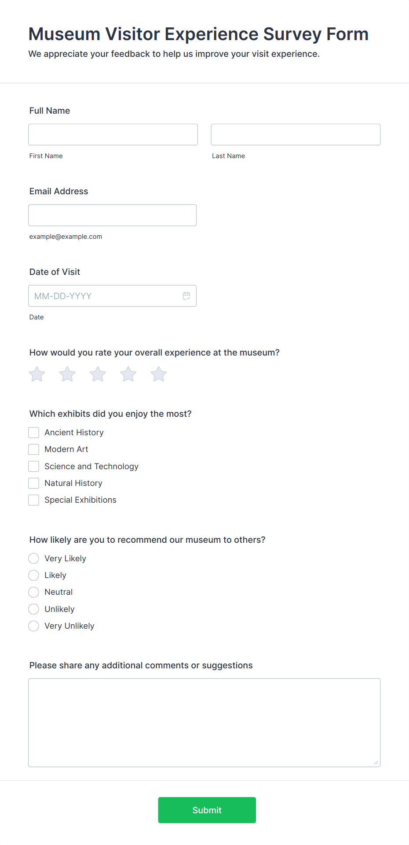Select the second star rating

coord(67,374)
